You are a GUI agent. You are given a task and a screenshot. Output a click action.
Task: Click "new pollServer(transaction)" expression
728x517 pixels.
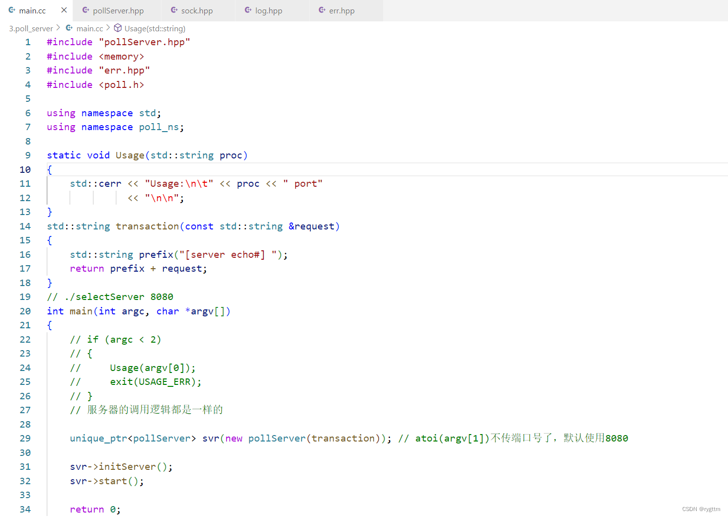[x=302, y=439]
